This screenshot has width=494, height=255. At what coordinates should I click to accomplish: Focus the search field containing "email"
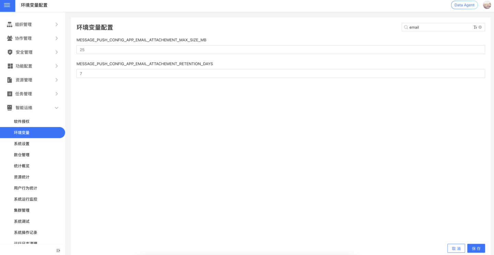point(443,27)
